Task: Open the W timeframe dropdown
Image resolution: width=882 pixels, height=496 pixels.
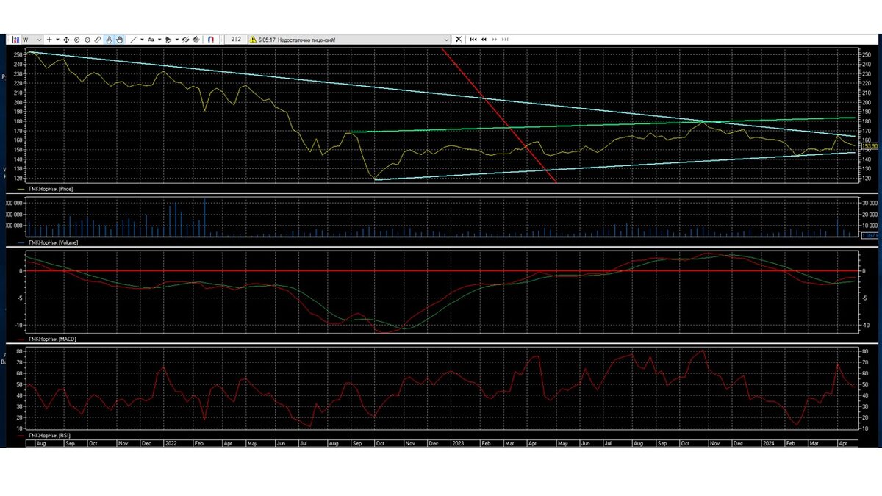Action: (x=32, y=40)
